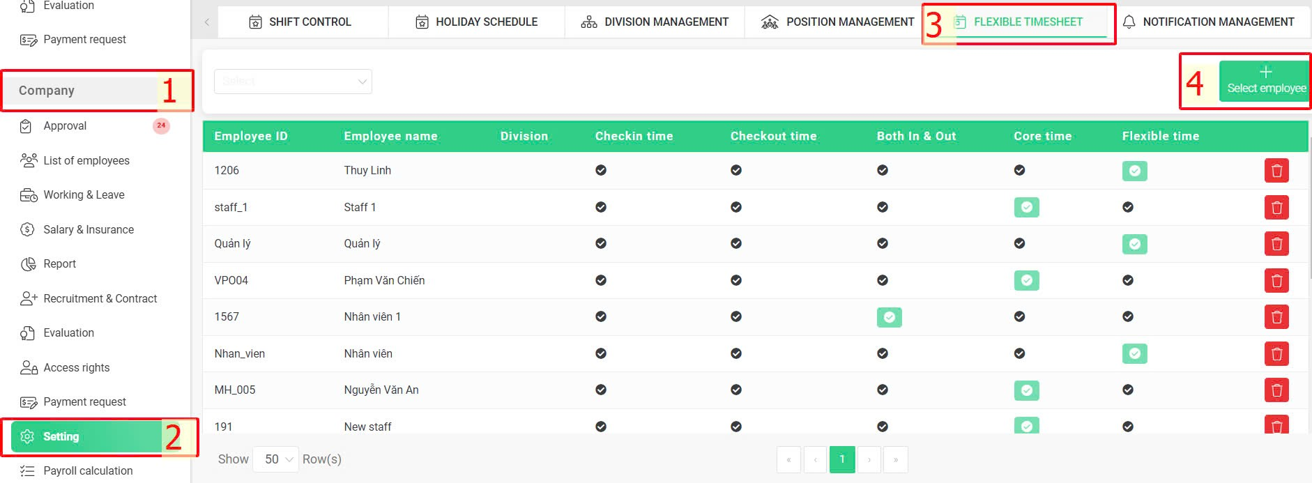Delete the Thuy Linh row

pos(1276,171)
